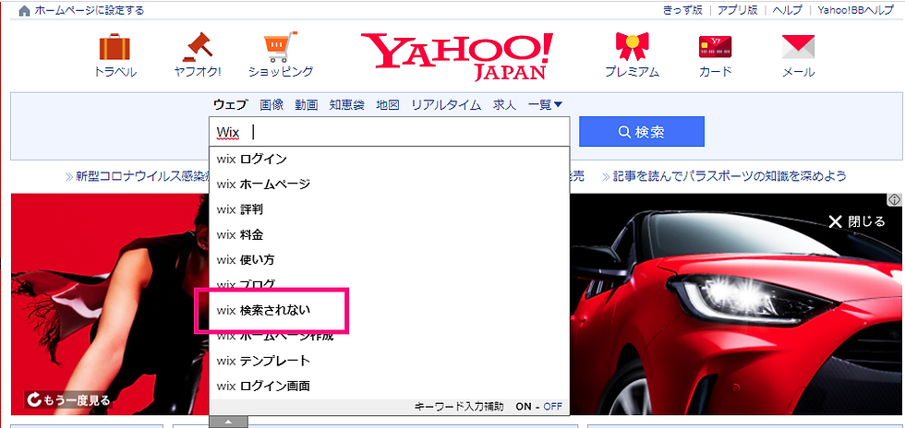Screen dimensions: 905x428
Task: Expand the 一覧 dropdown
Action: [x=546, y=105]
